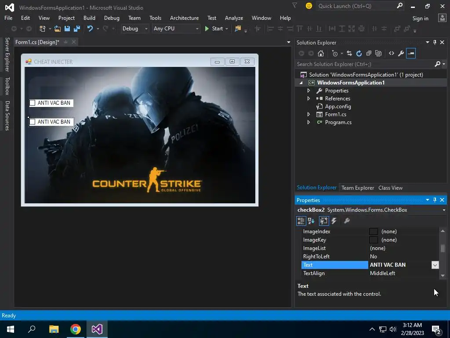Viewport: 450px width, 338px height.
Task: Open the checkBox2 object selector dropdown
Action: point(444,210)
